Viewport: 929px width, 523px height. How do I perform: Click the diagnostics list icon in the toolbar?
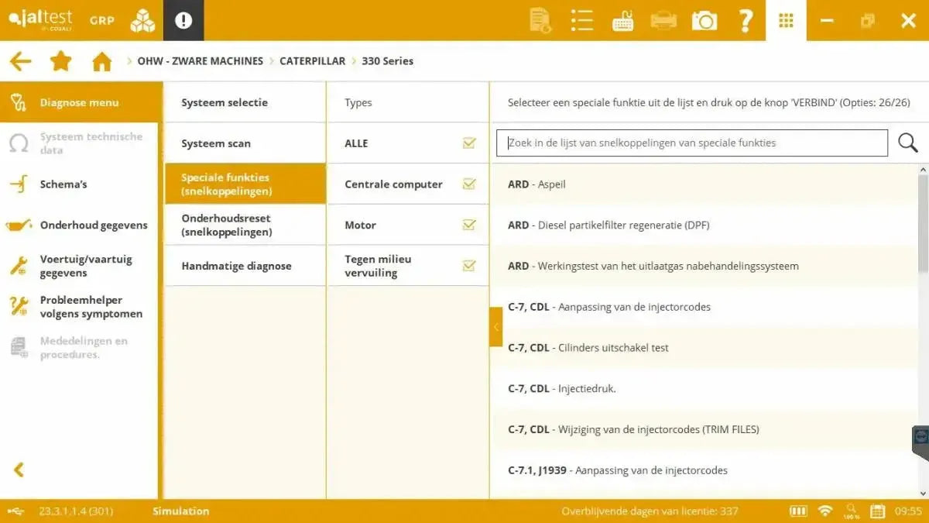[581, 20]
